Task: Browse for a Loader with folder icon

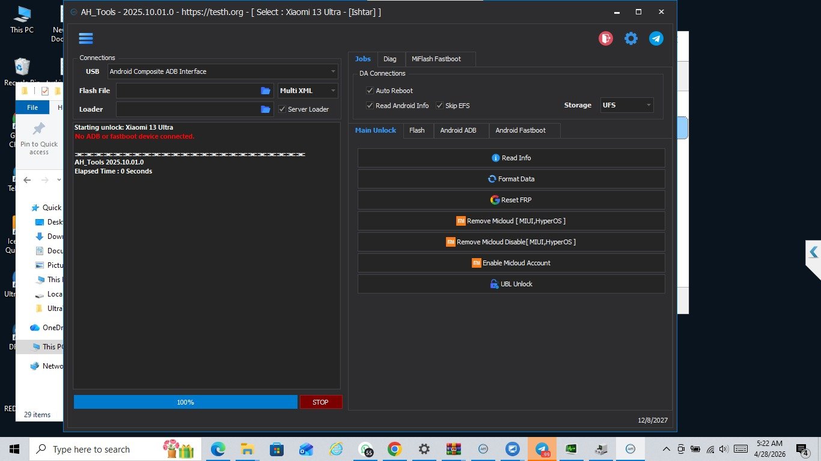Action: tap(266, 109)
